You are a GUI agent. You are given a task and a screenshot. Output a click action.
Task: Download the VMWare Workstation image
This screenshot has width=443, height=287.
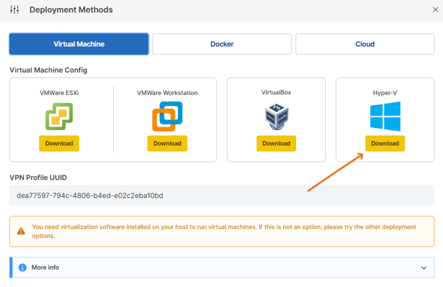[167, 143]
